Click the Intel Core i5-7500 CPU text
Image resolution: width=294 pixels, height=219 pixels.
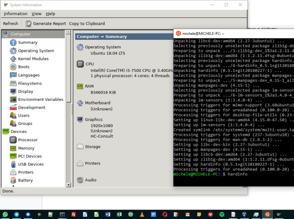(132, 71)
